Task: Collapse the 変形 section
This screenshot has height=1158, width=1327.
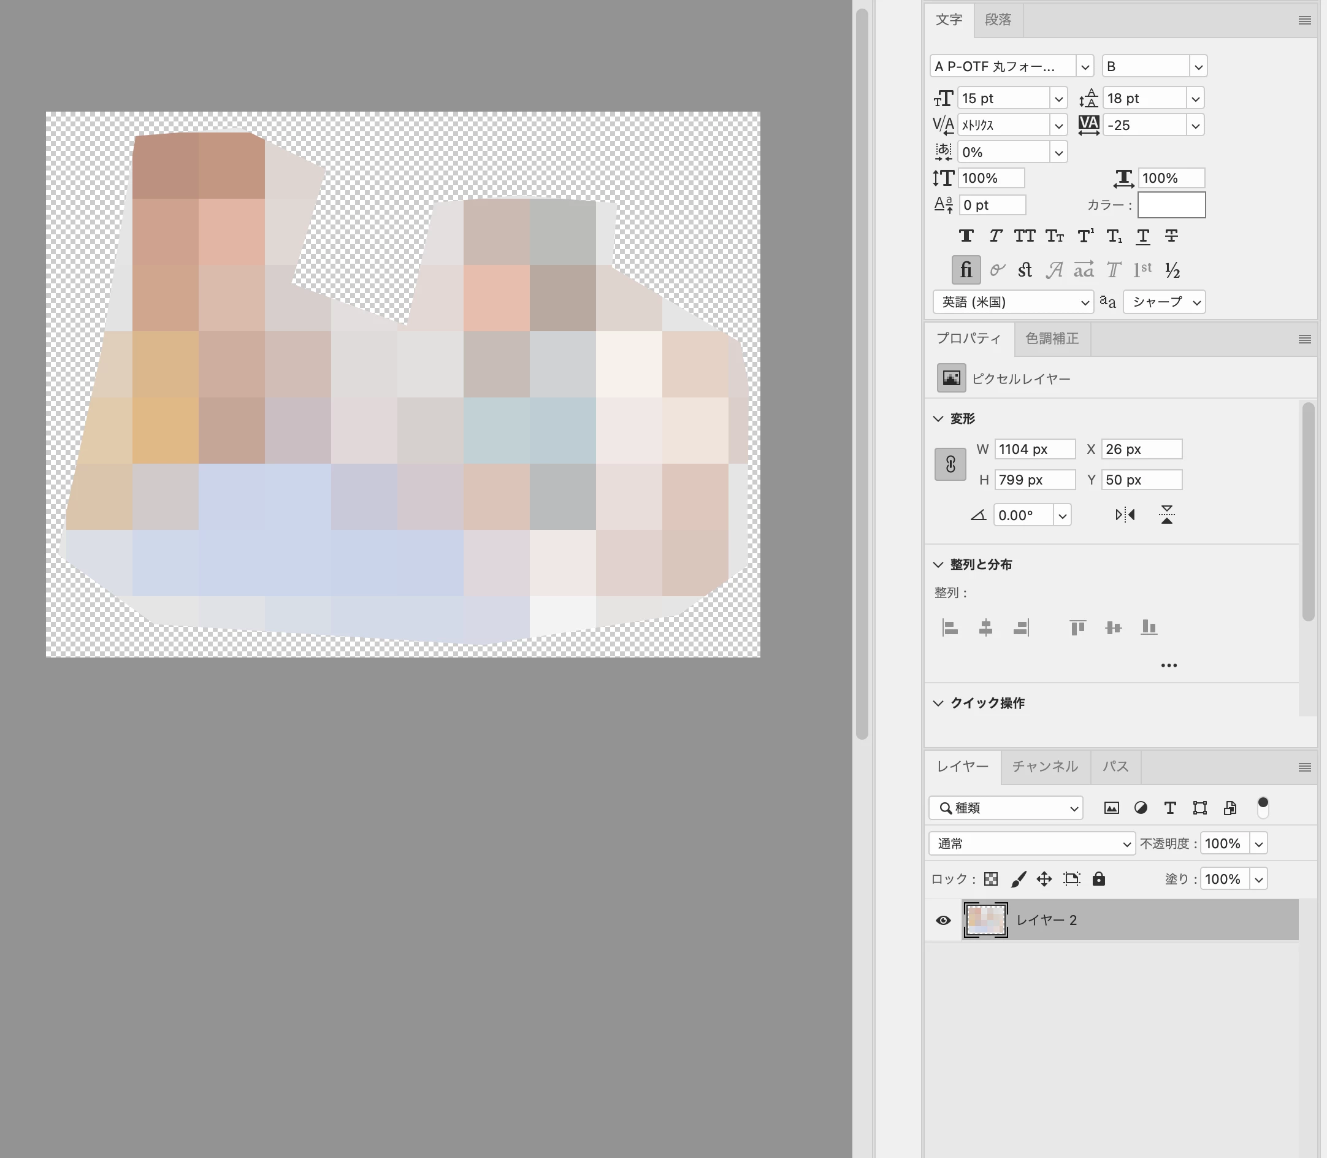Action: pyautogui.click(x=938, y=419)
